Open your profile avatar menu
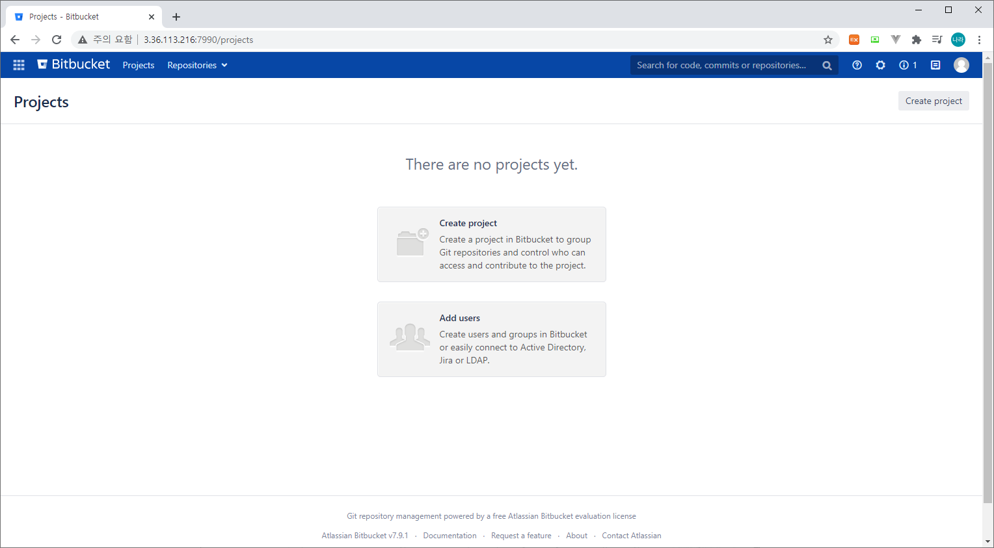 coord(961,65)
